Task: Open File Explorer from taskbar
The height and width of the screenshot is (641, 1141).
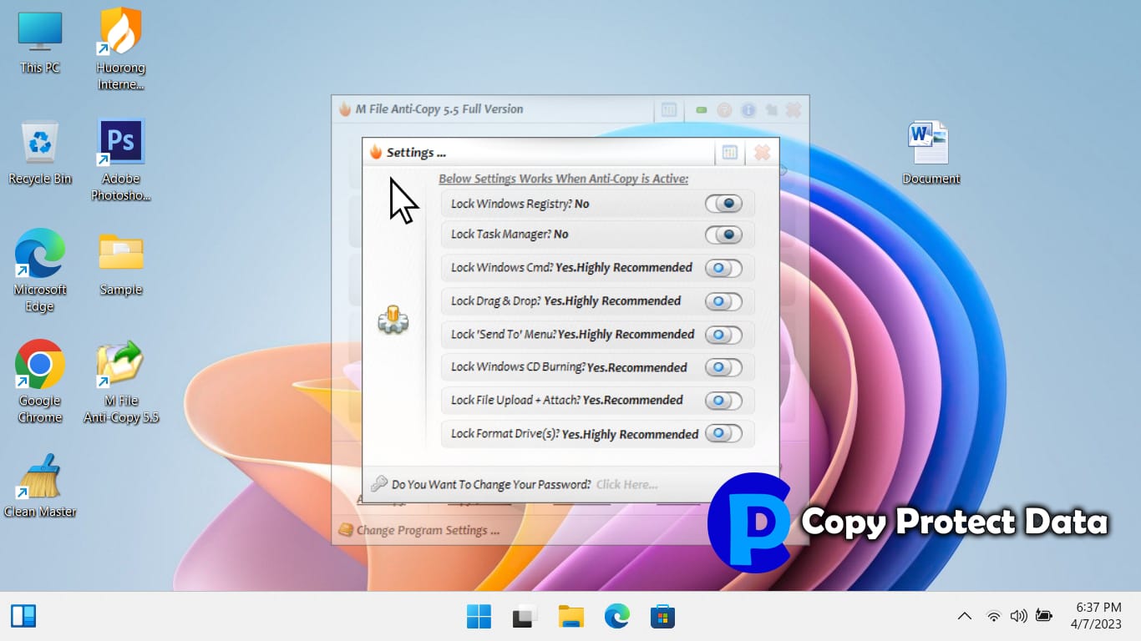Action: [x=570, y=617]
